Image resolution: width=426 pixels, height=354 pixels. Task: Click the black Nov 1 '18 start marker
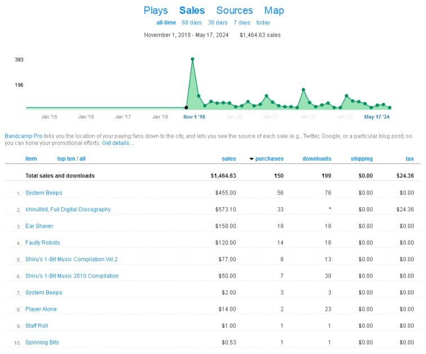pos(186,108)
